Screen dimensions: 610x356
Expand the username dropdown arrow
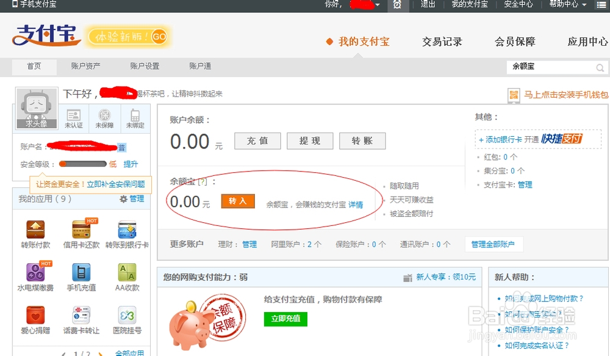(x=378, y=5)
